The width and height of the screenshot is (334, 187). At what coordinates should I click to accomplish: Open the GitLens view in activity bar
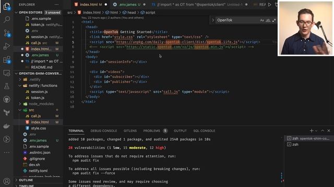point(7,139)
